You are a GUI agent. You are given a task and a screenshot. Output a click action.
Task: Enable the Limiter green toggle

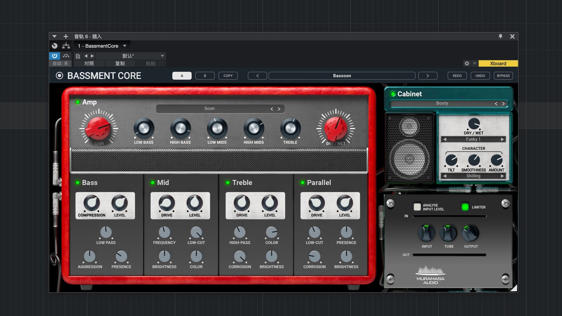[465, 207]
